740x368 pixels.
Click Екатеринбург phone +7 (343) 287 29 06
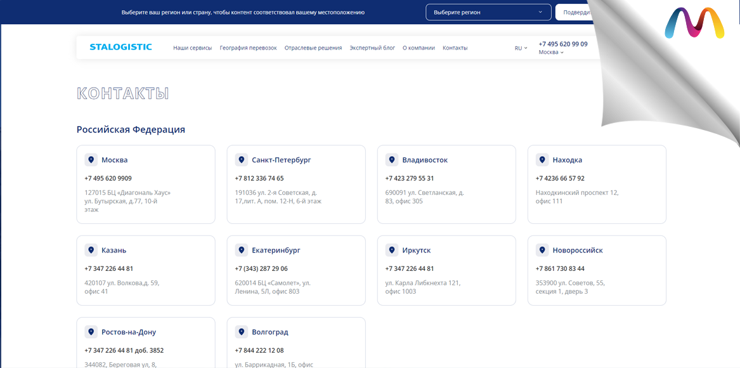(261, 269)
